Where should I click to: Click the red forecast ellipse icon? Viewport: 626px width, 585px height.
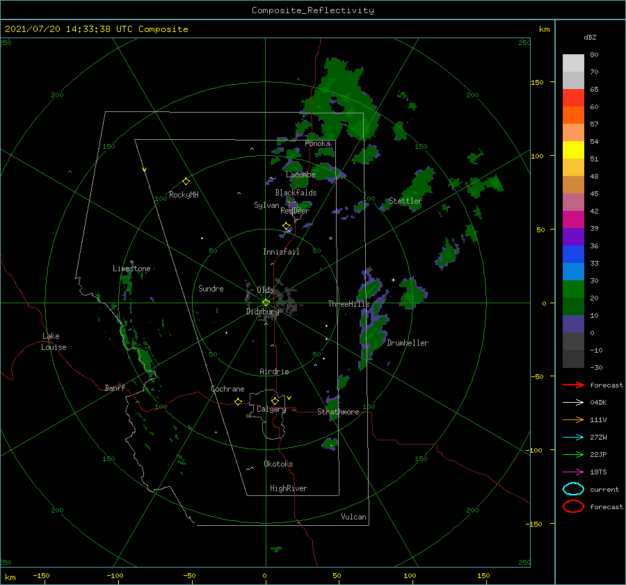pos(573,506)
